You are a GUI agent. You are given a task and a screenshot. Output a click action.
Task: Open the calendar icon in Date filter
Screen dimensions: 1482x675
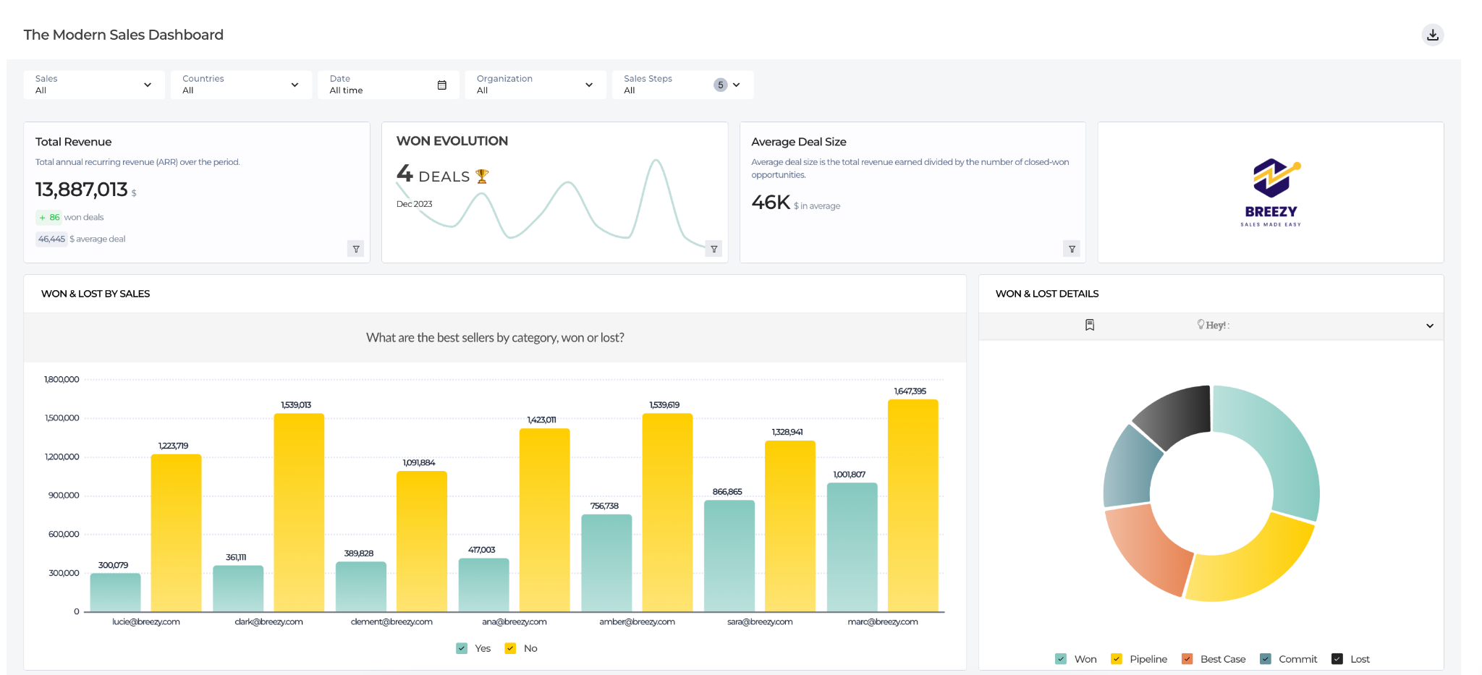442,85
